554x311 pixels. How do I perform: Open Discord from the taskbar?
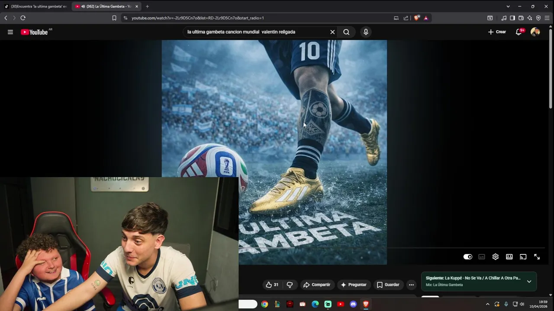[x=353, y=304]
